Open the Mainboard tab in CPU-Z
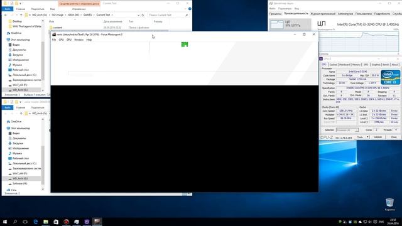 [x=345, y=65]
